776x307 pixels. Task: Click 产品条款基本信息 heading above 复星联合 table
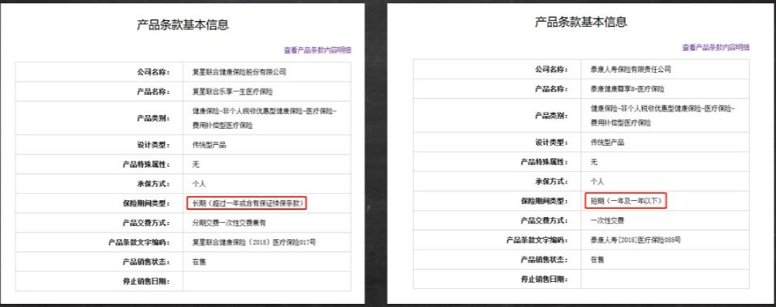tap(183, 24)
